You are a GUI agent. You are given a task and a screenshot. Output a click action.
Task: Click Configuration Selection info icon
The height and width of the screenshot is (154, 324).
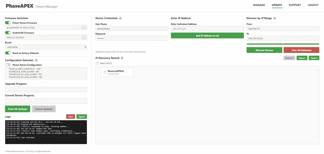point(36,60)
